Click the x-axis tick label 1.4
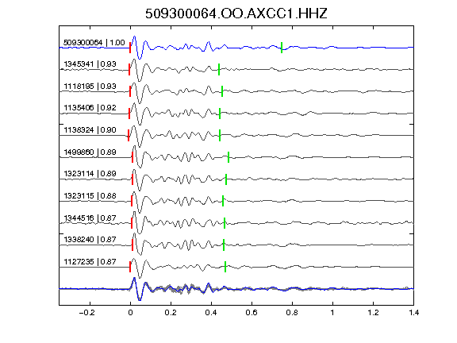 (413, 313)
